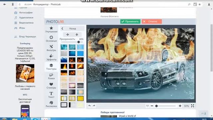The height and width of the screenshot is (120, 213).
Task: Open the Фильтры section
Action: point(51,48)
